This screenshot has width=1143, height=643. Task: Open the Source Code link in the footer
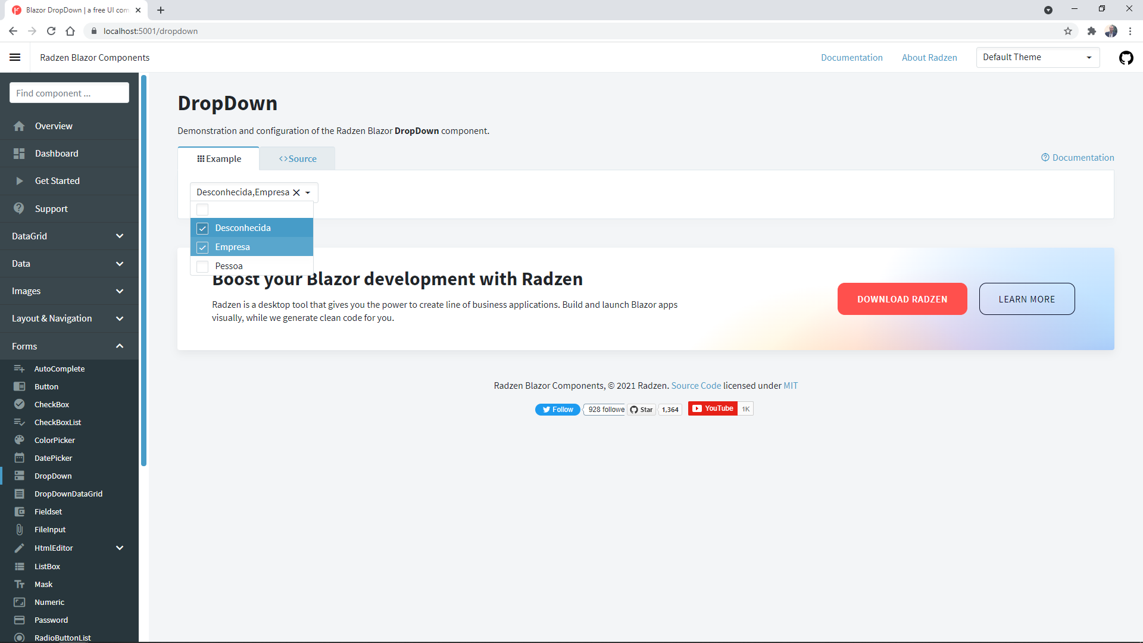696,385
